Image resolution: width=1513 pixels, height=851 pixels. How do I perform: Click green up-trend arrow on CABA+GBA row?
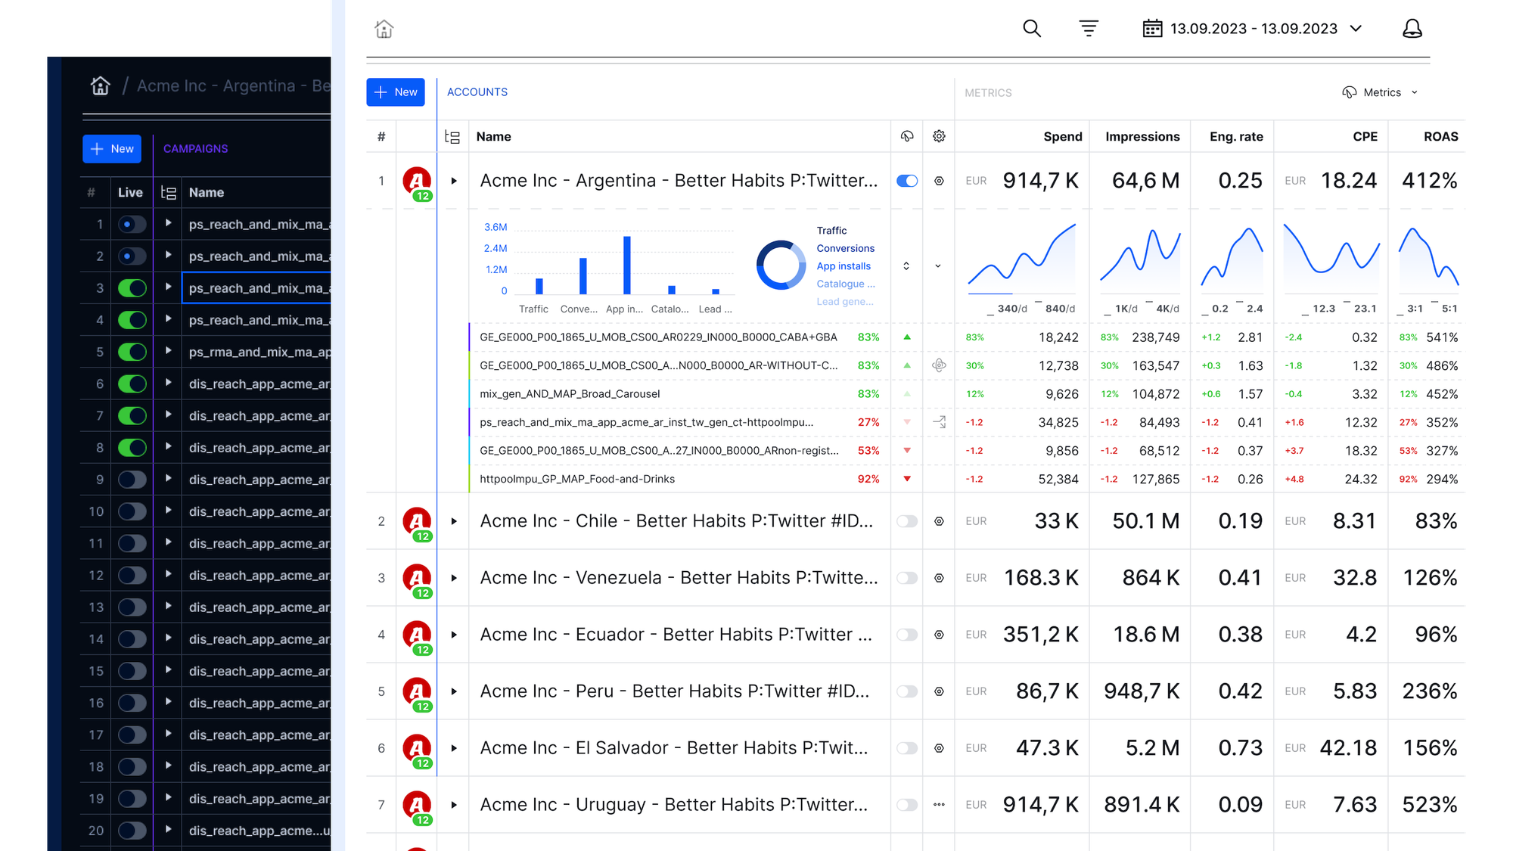tap(907, 337)
